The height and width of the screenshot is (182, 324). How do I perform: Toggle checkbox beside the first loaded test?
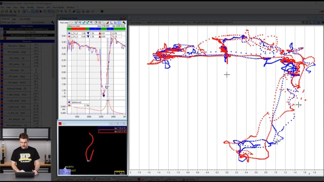click(2, 29)
